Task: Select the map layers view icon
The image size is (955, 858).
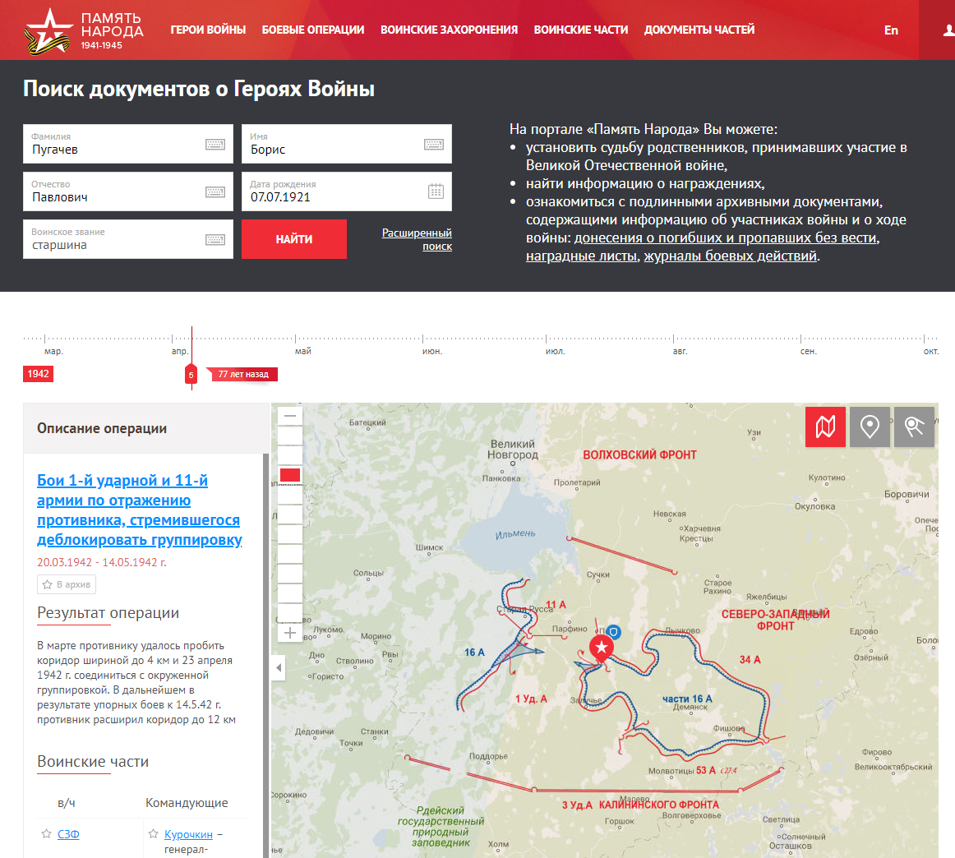Action: click(x=825, y=427)
